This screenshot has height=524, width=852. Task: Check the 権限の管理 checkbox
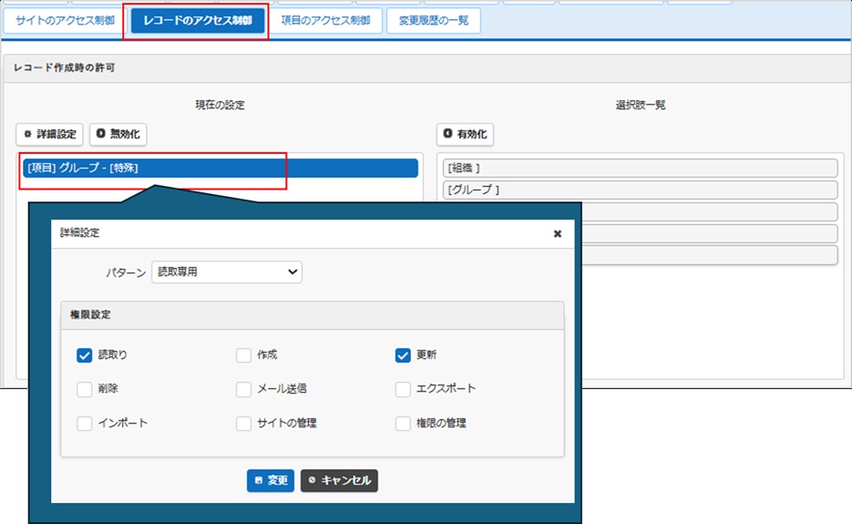[x=403, y=423]
